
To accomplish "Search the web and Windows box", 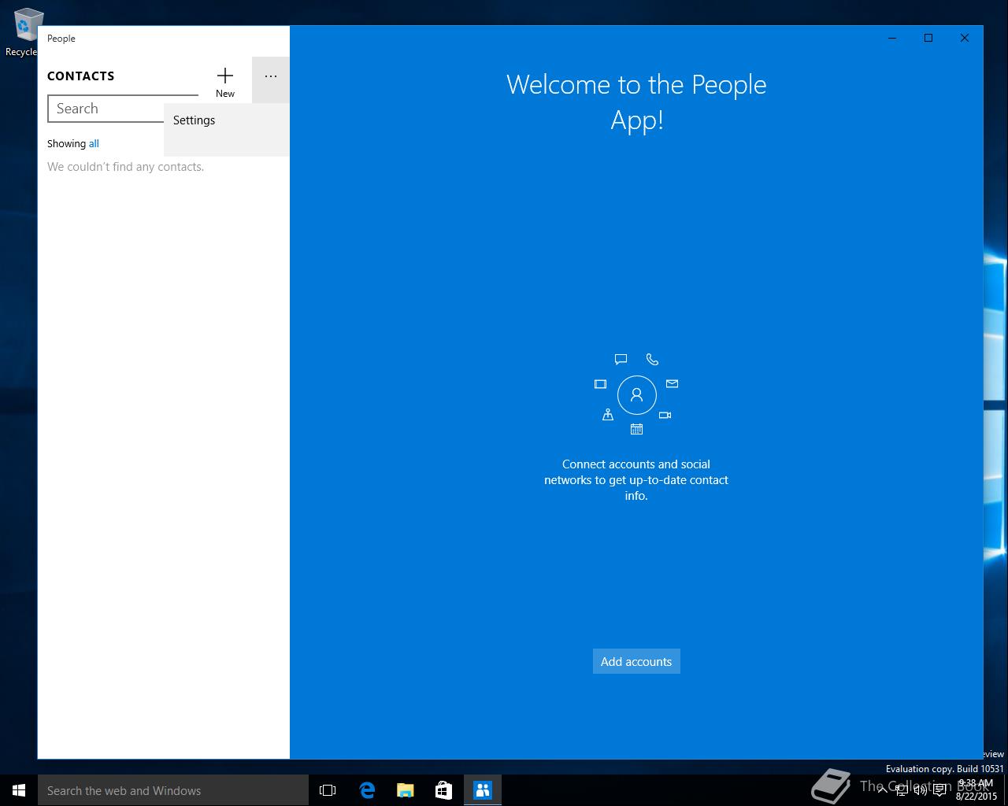I will (173, 790).
